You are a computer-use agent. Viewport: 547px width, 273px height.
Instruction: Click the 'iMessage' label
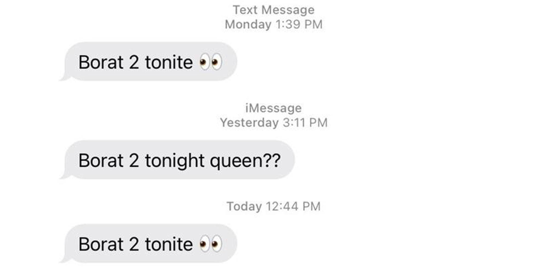pos(273,108)
